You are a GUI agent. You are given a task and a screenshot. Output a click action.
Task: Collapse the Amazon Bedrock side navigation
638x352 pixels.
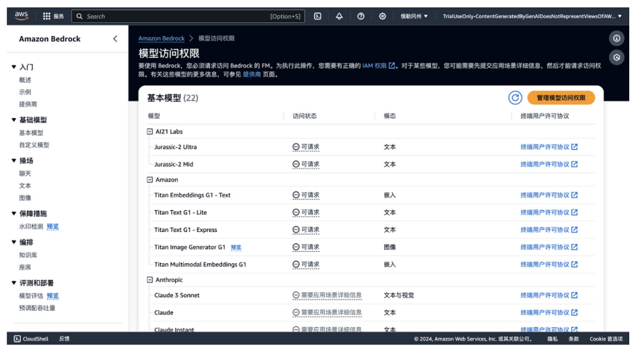coord(115,38)
